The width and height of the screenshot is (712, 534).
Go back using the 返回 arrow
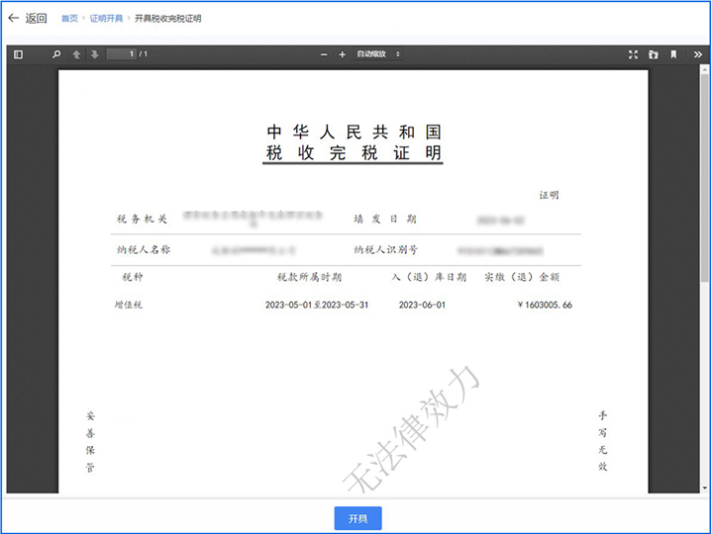click(27, 18)
